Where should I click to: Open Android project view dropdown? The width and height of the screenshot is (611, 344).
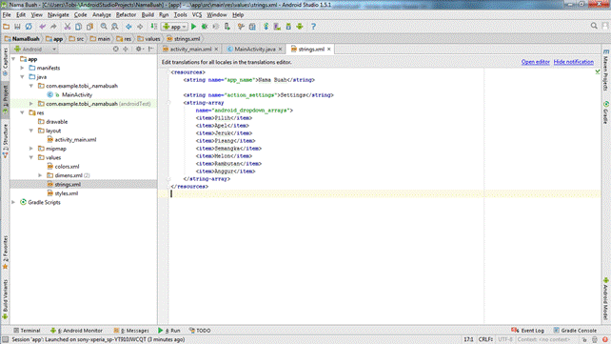(x=35, y=50)
